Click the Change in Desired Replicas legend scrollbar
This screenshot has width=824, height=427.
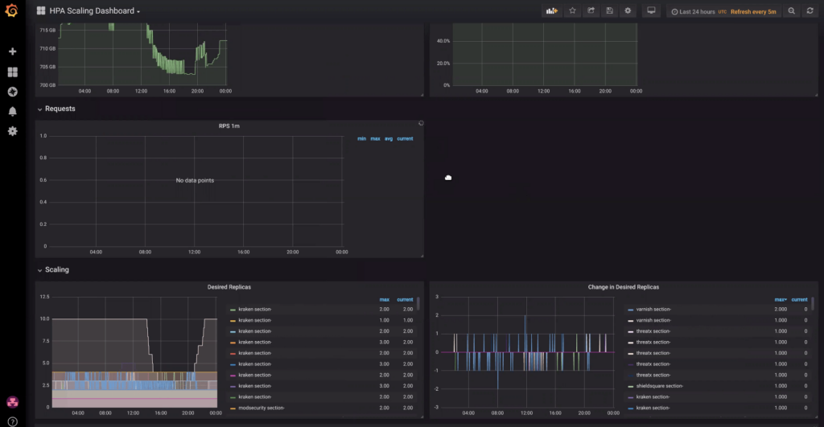click(x=813, y=304)
